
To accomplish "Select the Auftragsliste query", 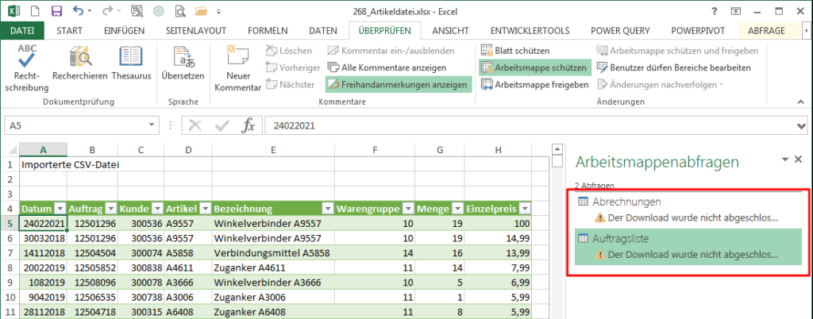I will point(689,247).
